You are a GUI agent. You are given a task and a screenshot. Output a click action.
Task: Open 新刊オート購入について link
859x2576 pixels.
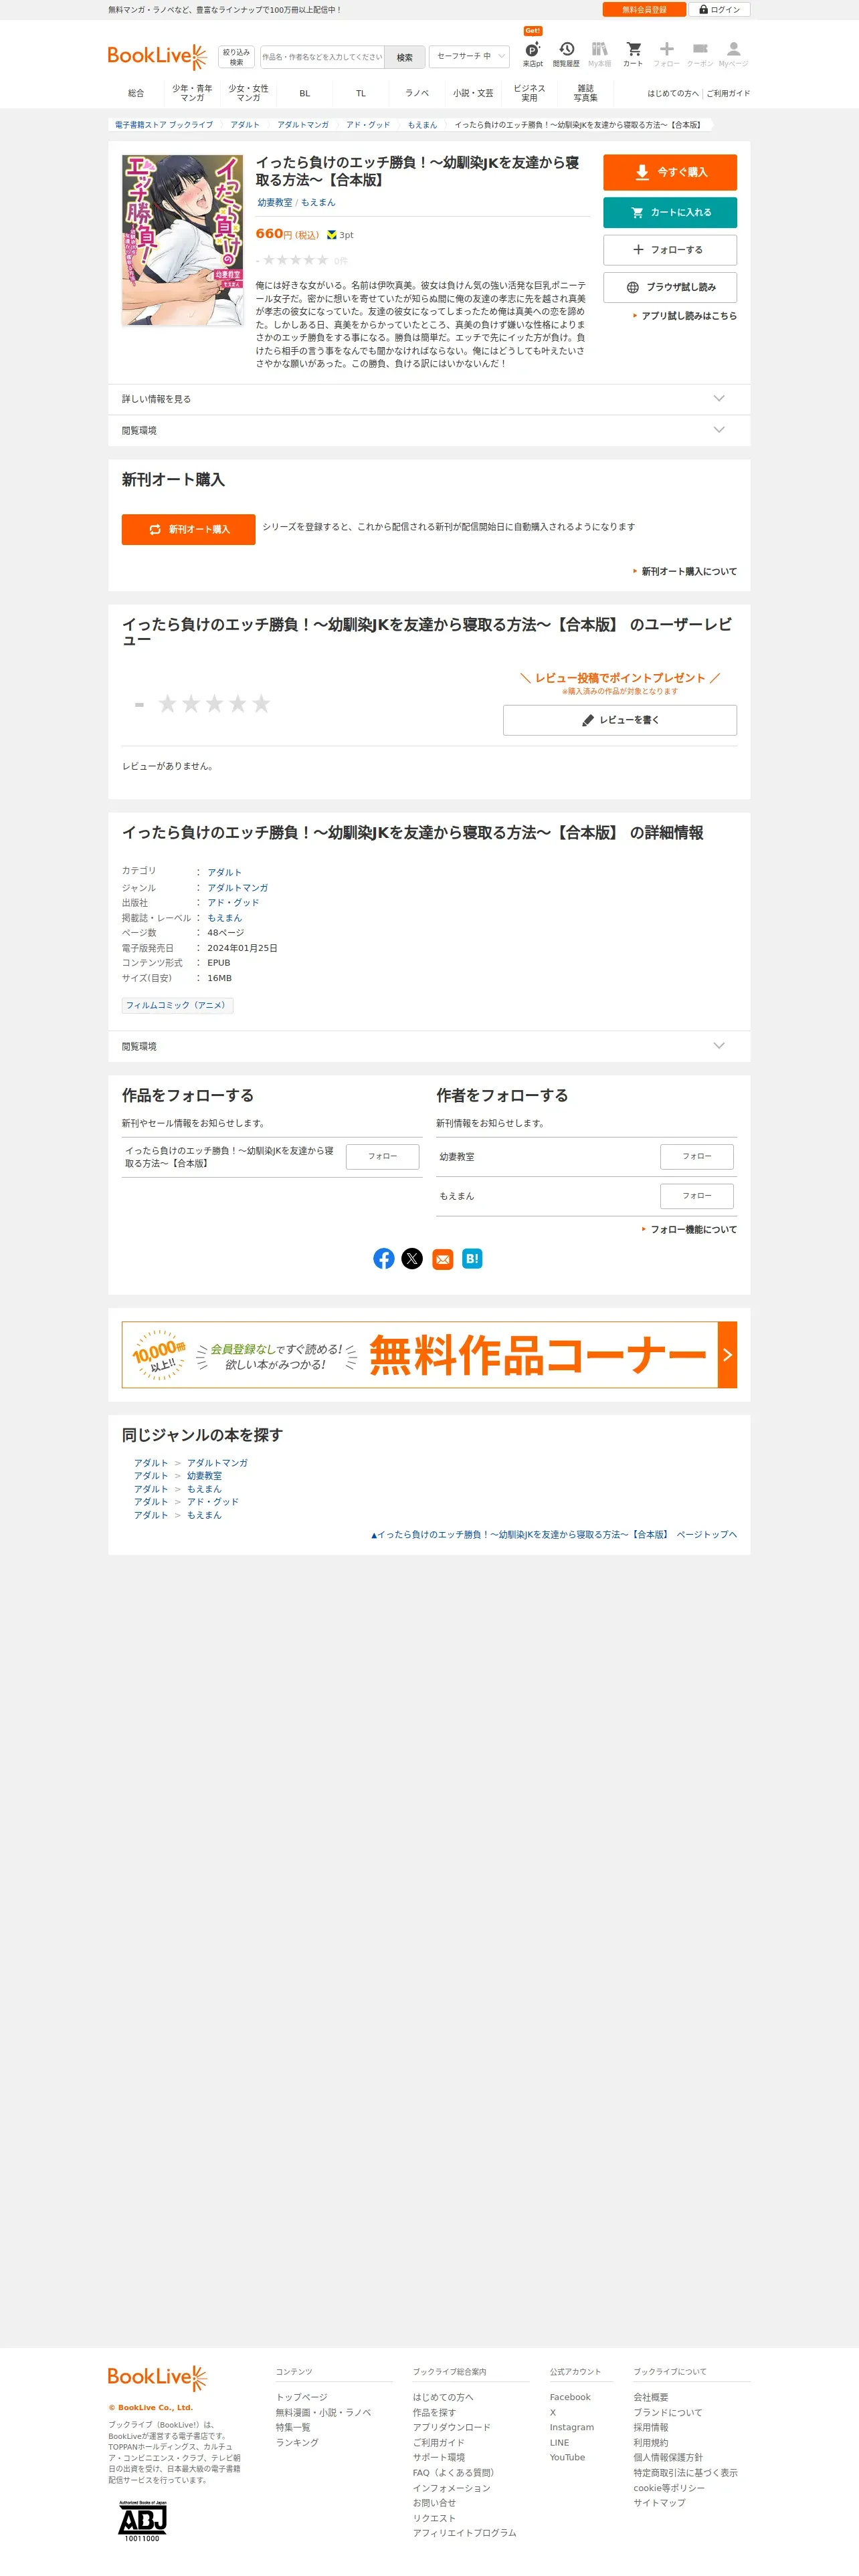(688, 571)
